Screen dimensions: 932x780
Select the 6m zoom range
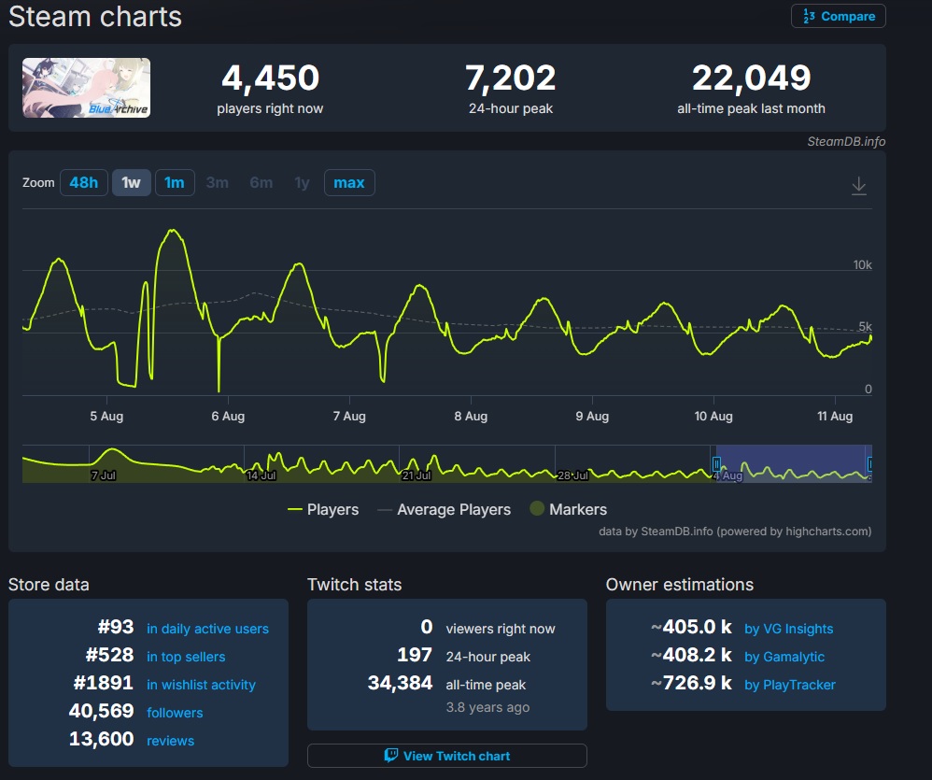click(261, 182)
